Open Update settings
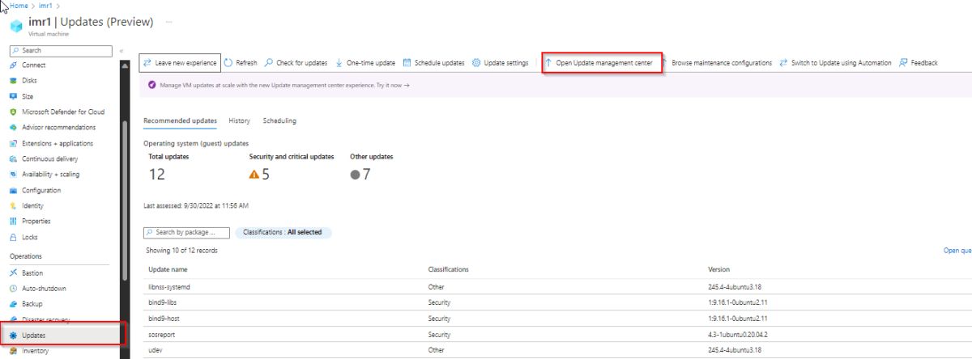The width and height of the screenshot is (972, 359). click(x=500, y=62)
